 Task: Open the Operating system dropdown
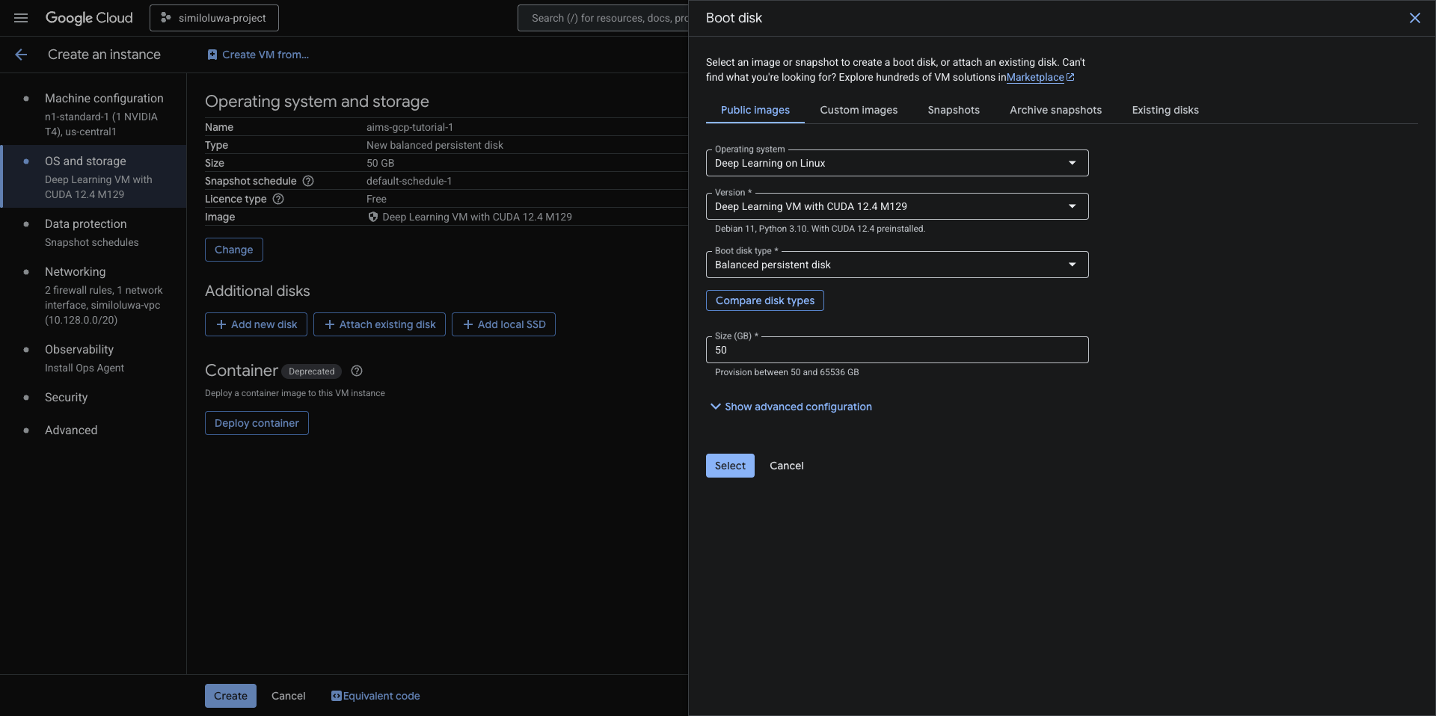[x=896, y=163]
